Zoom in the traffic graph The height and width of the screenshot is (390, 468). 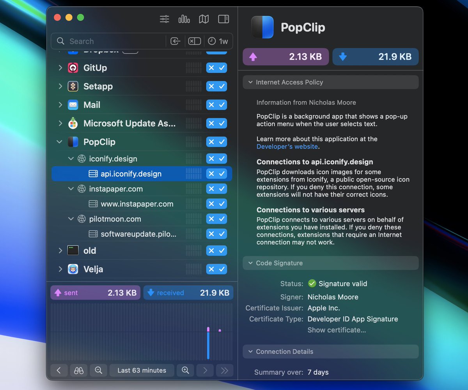(185, 371)
